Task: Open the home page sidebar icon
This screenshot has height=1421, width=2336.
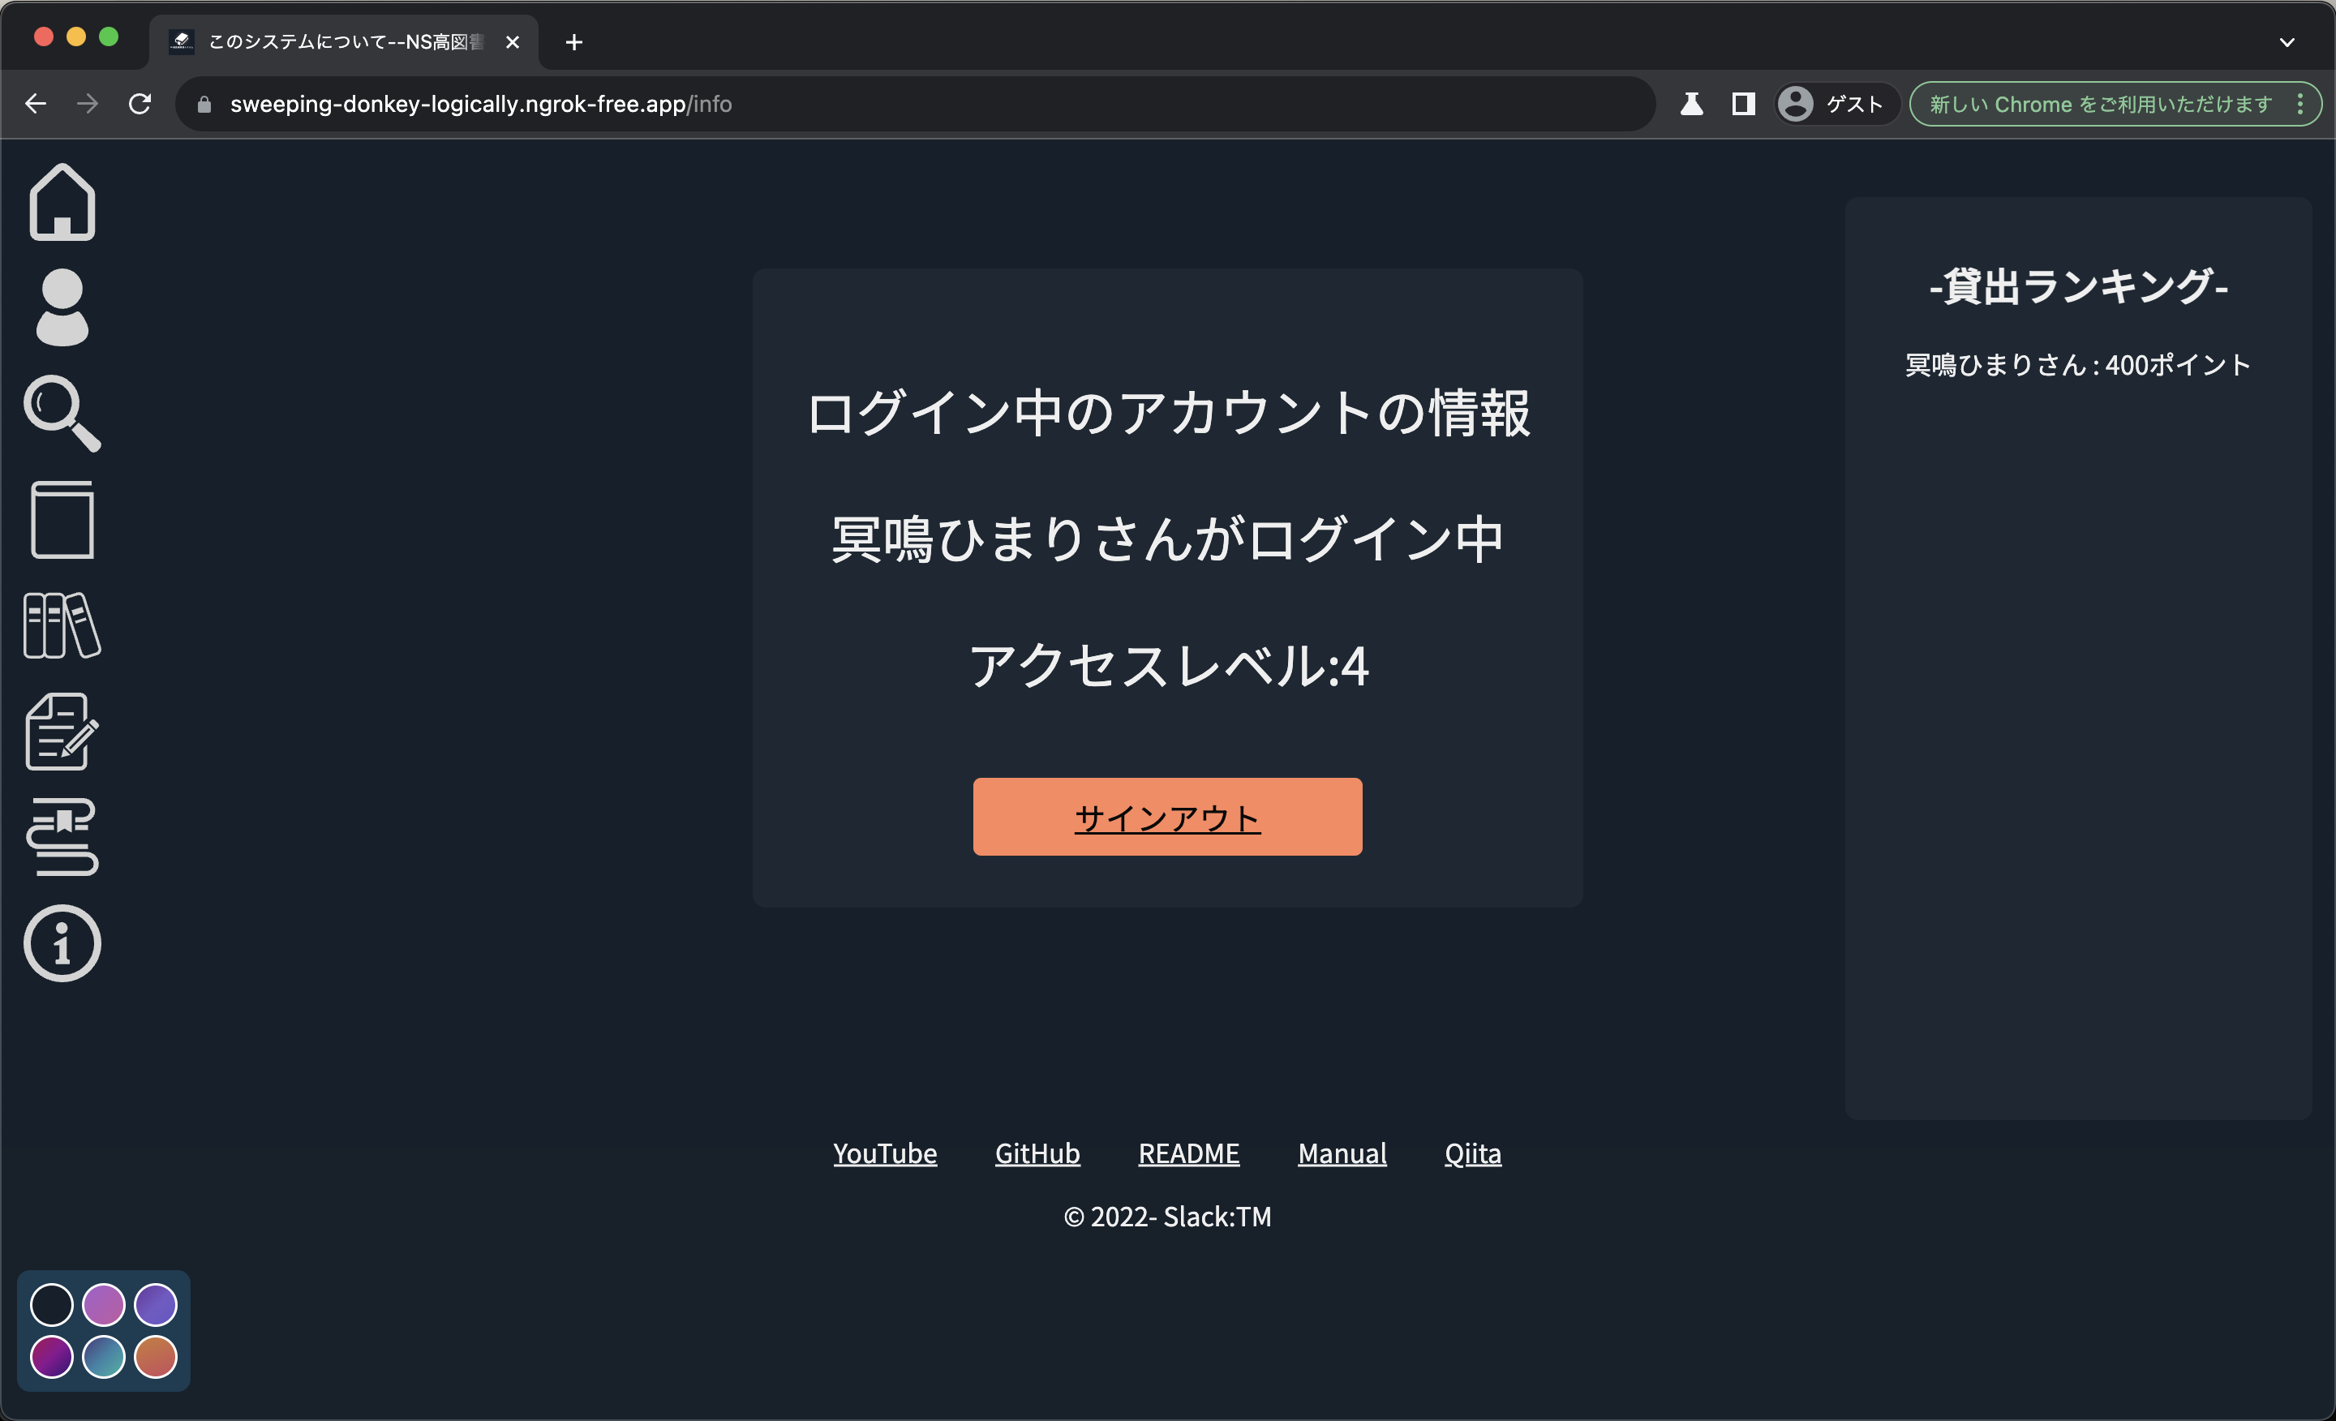Action: point(62,202)
